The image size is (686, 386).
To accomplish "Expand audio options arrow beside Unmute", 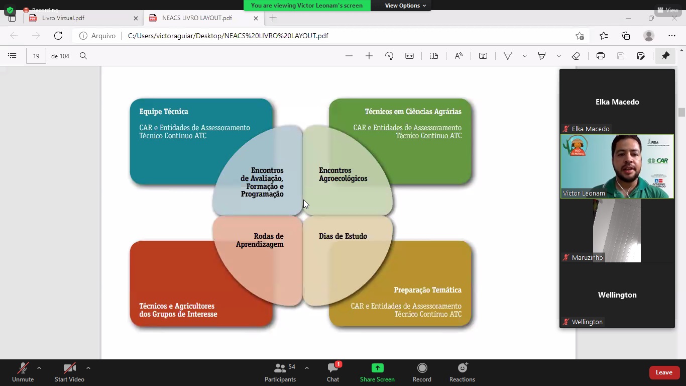I will [39, 368].
